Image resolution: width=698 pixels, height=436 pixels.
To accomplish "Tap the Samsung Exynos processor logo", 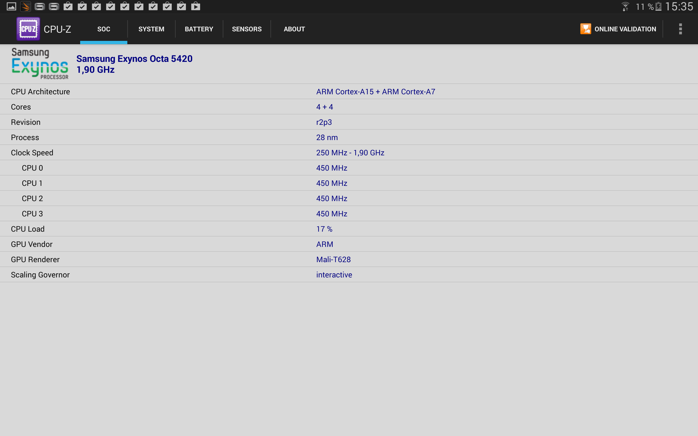I will click(40, 64).
